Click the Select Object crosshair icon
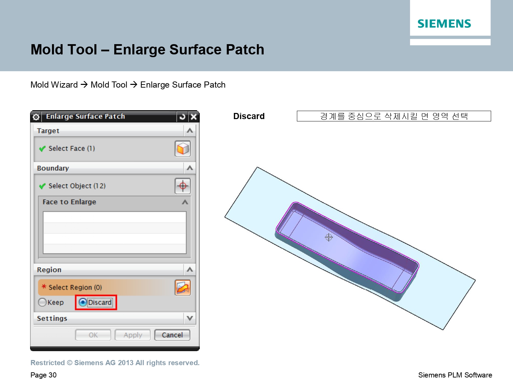The height and width of the screenshot is (385, 513). (x=183, y=186)
